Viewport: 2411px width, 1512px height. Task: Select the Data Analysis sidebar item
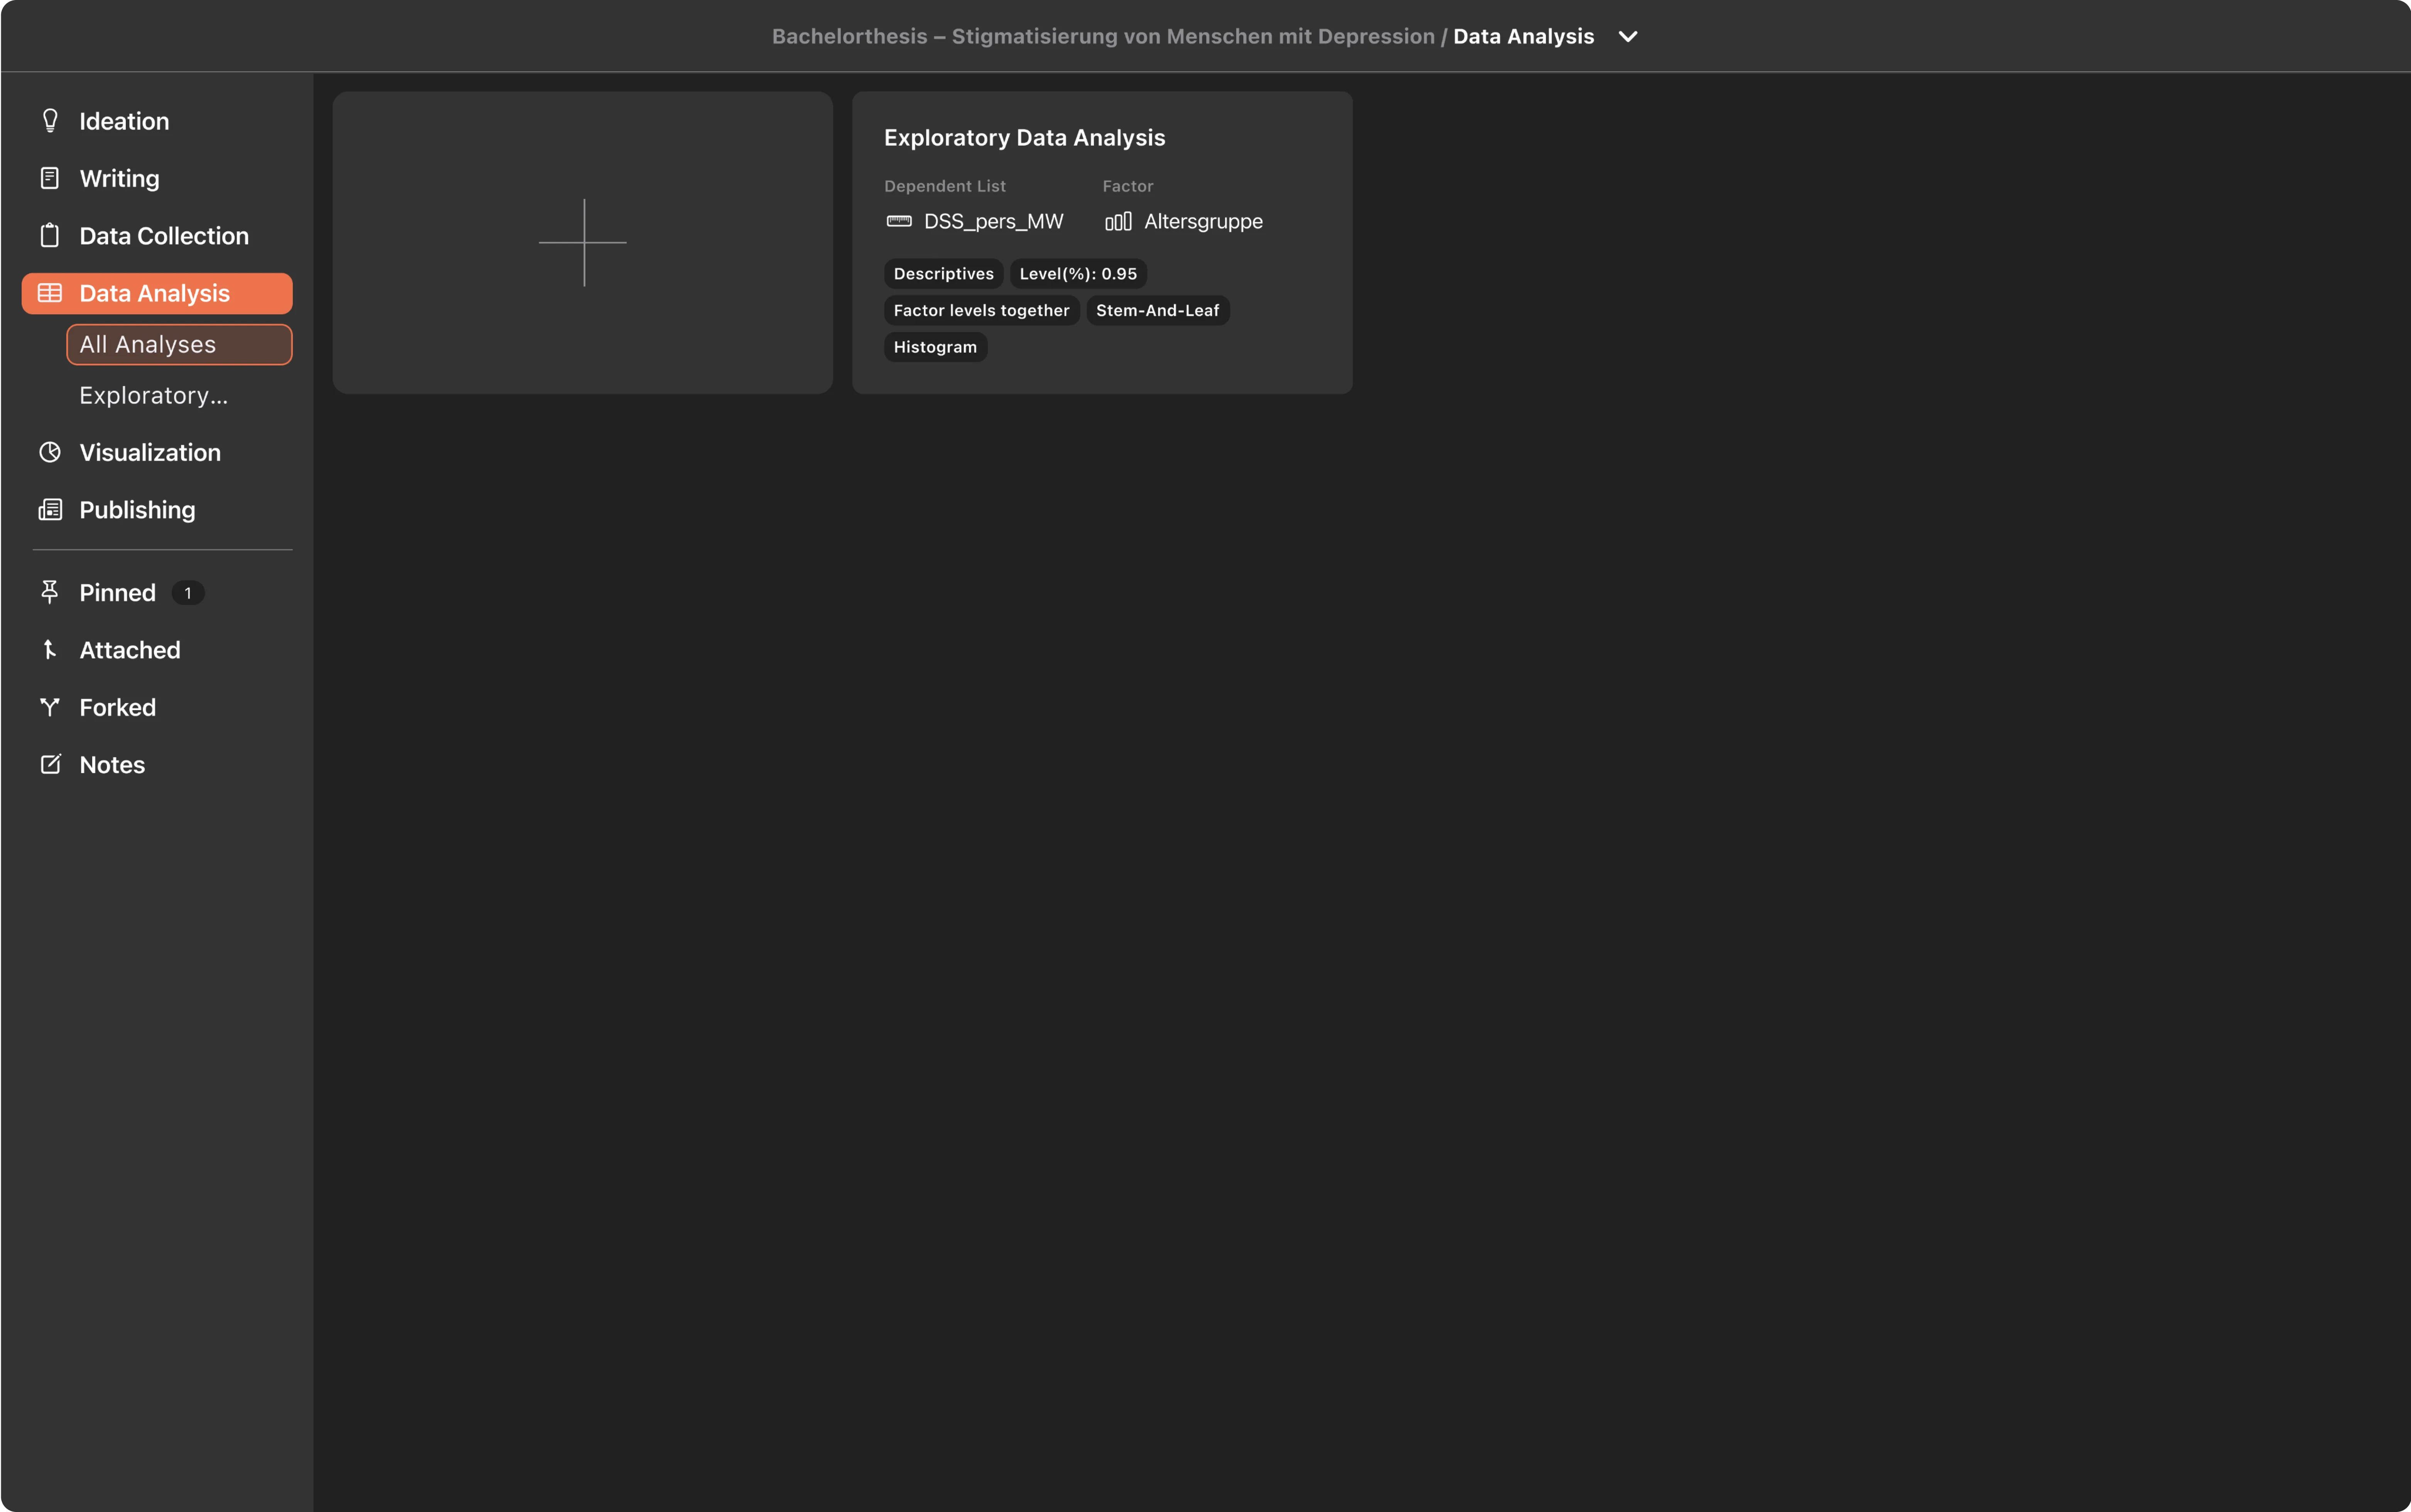(x=157, y=293)
